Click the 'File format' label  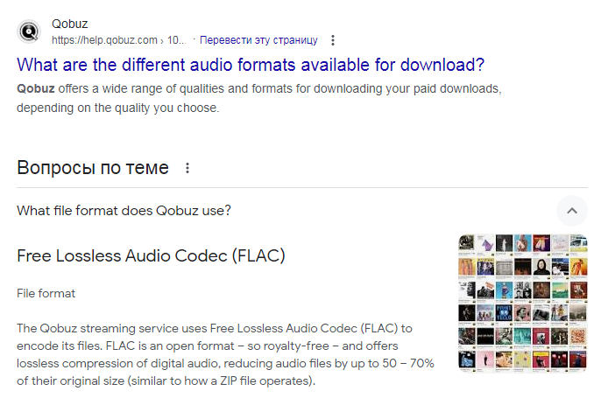click(x=46, y=293)
